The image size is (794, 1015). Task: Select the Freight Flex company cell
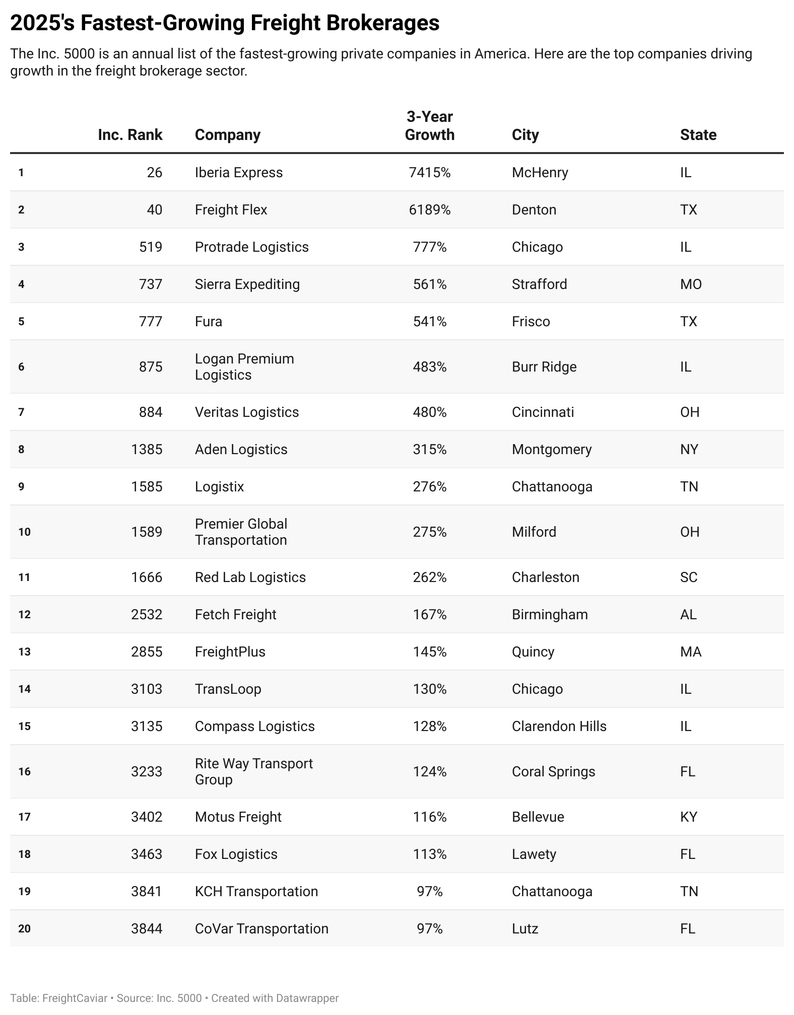[x=231, y=210]
